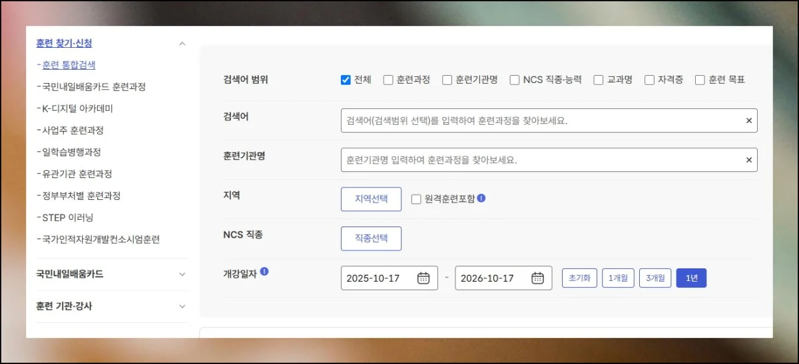Collapse the 훈련 찾기·신청 section
The image size is (799, 364).
tap(182, 44)
